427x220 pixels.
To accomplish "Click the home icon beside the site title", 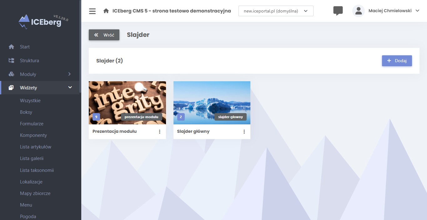I will point(106,11).
